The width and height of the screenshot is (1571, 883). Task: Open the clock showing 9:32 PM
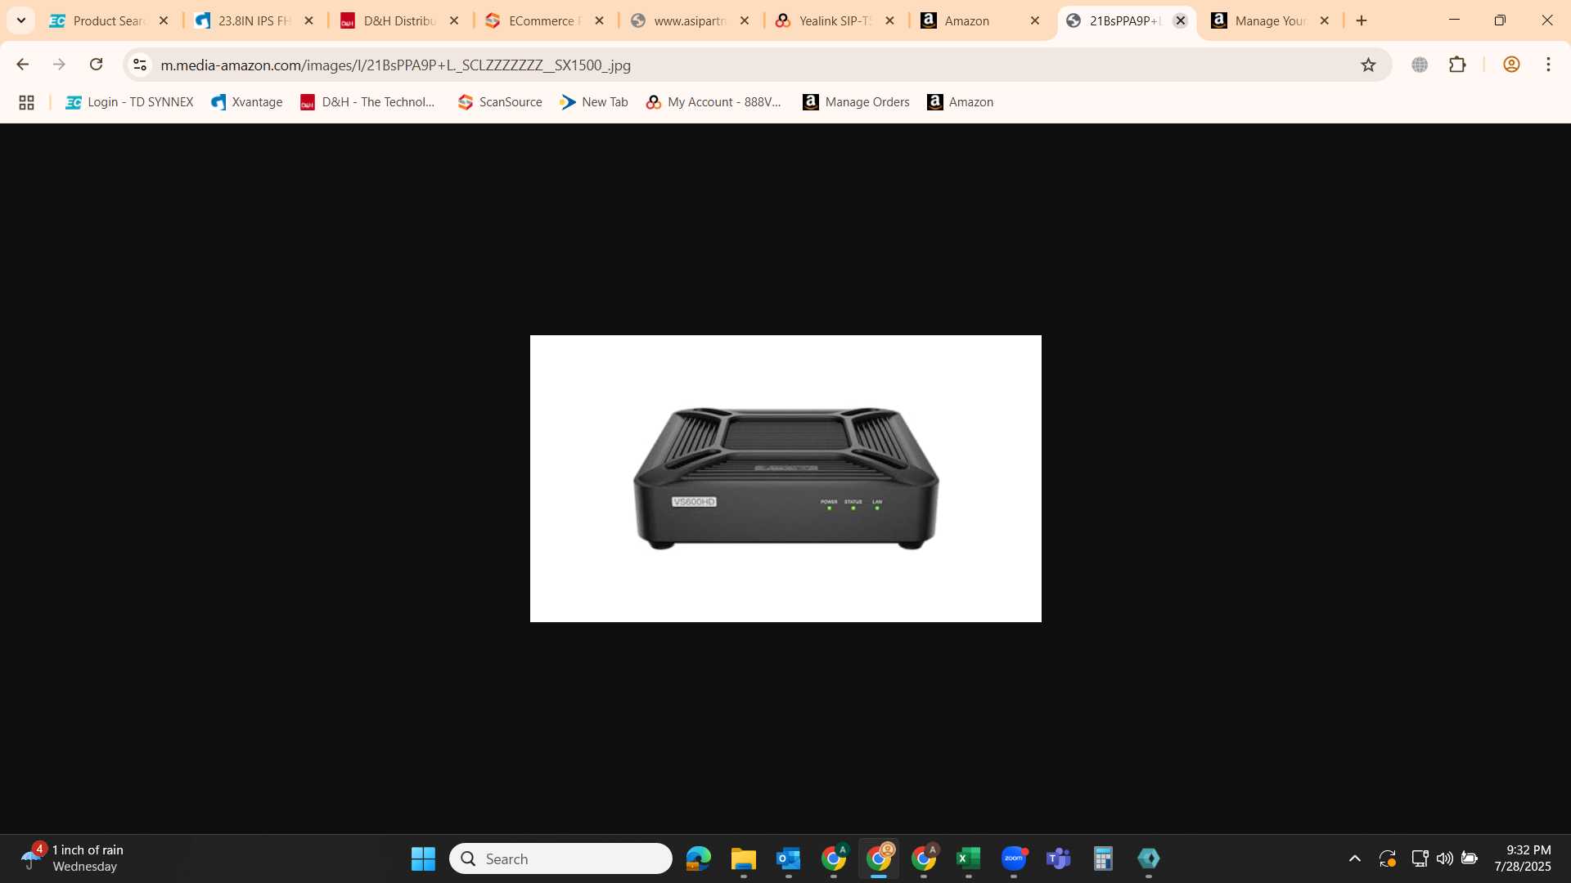coord(1523,858)
